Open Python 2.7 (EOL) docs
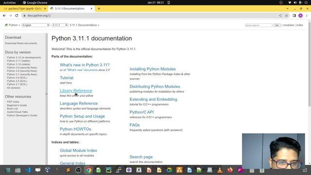 tap(17, 84)
